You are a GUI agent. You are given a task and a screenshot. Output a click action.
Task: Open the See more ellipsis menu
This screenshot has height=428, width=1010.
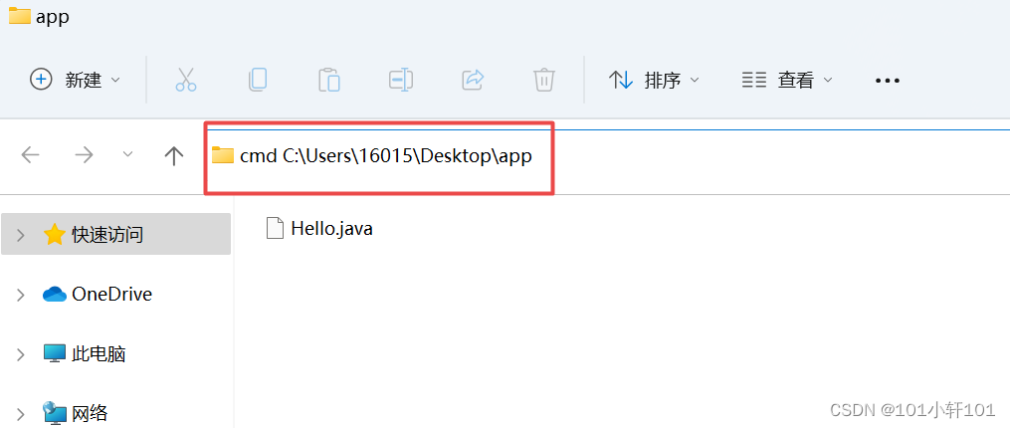(x=887, y=81)
